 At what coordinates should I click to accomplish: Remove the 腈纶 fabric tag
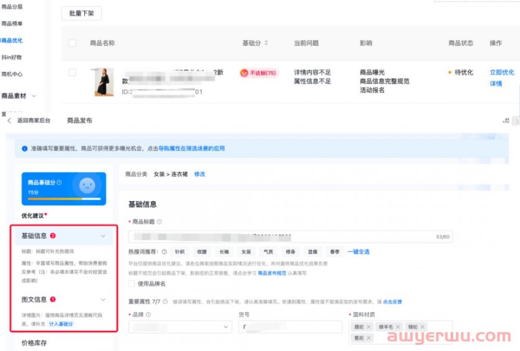(x=369, y=327)
